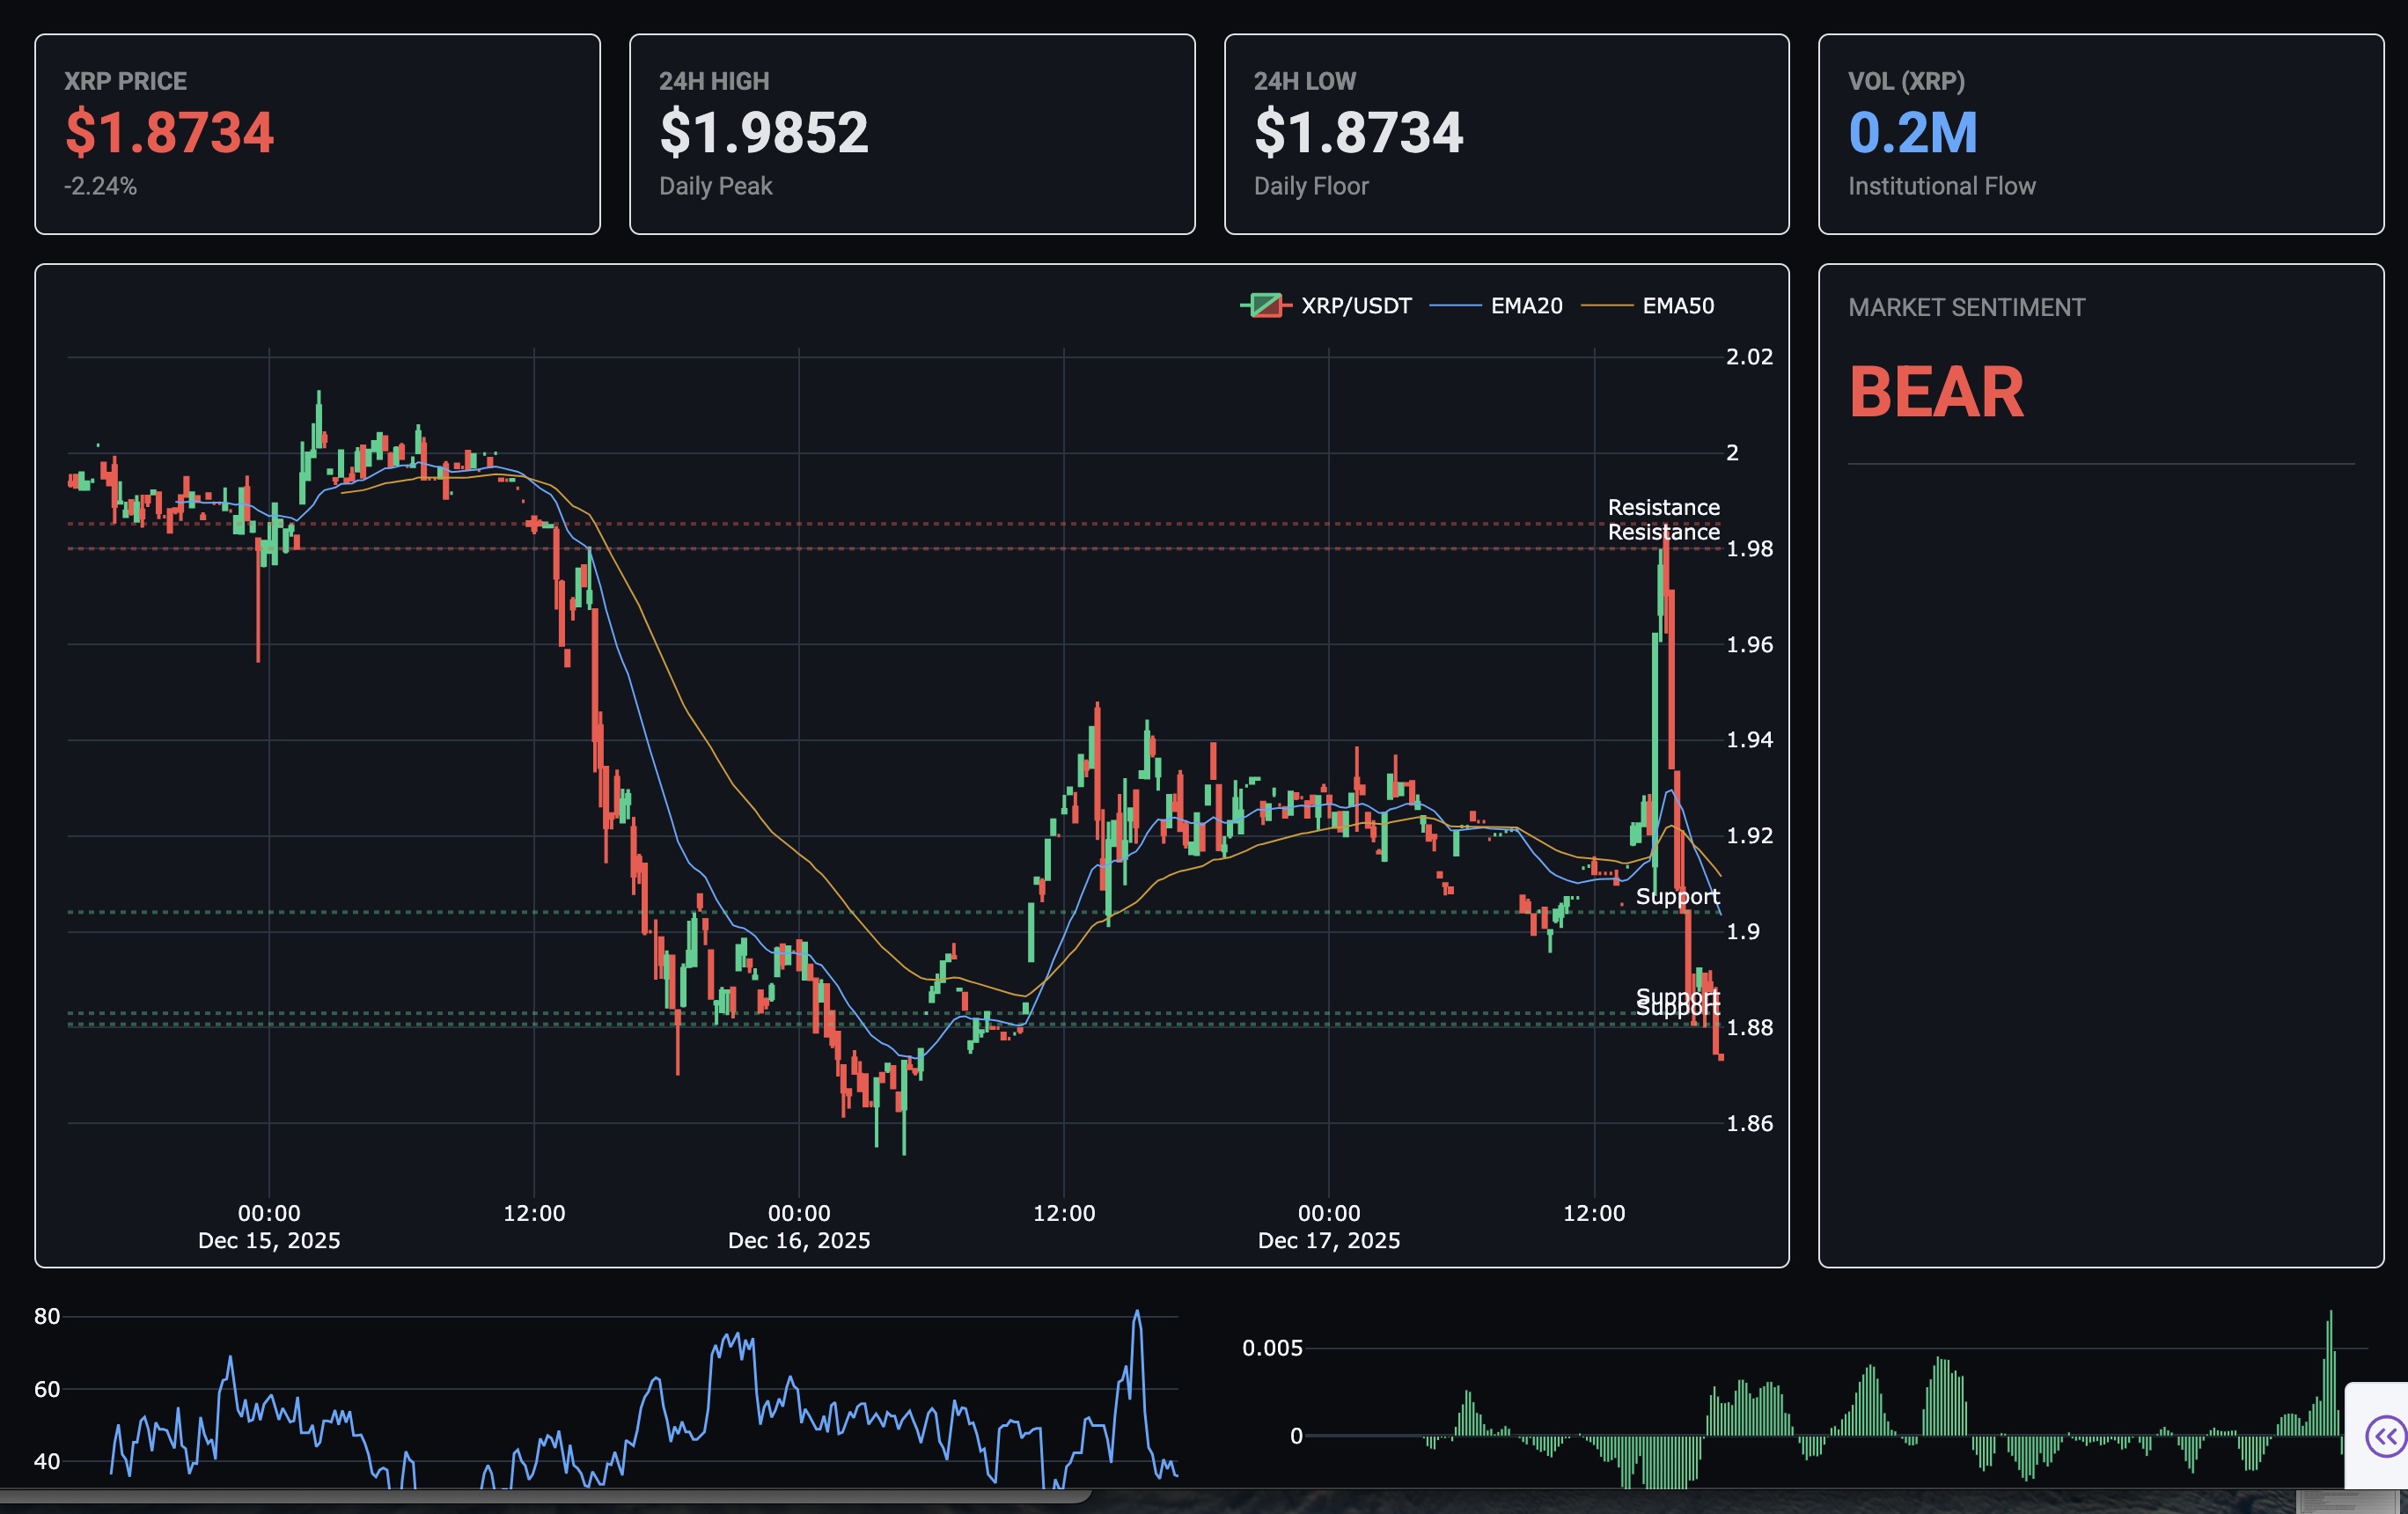Click the 0.005 MACD axis tick

(1271, 1348)
